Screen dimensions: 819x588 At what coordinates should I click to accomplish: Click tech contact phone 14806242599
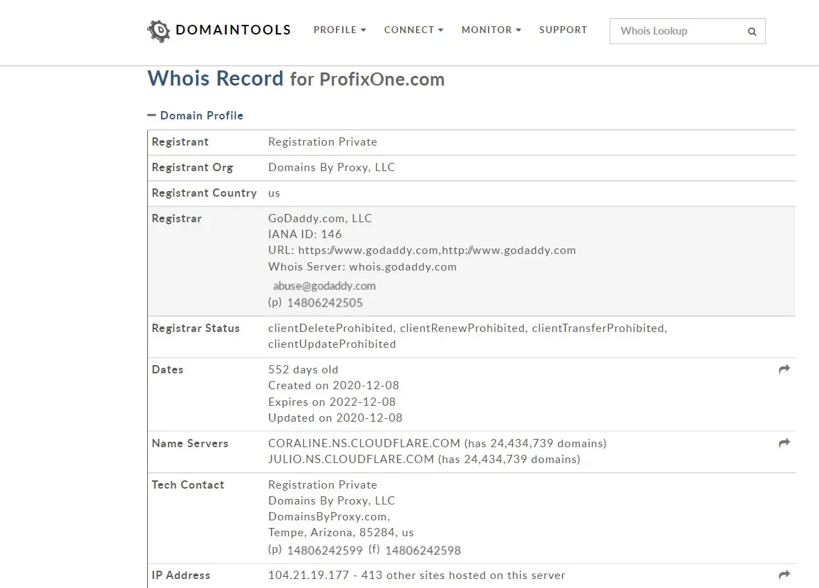325,551
